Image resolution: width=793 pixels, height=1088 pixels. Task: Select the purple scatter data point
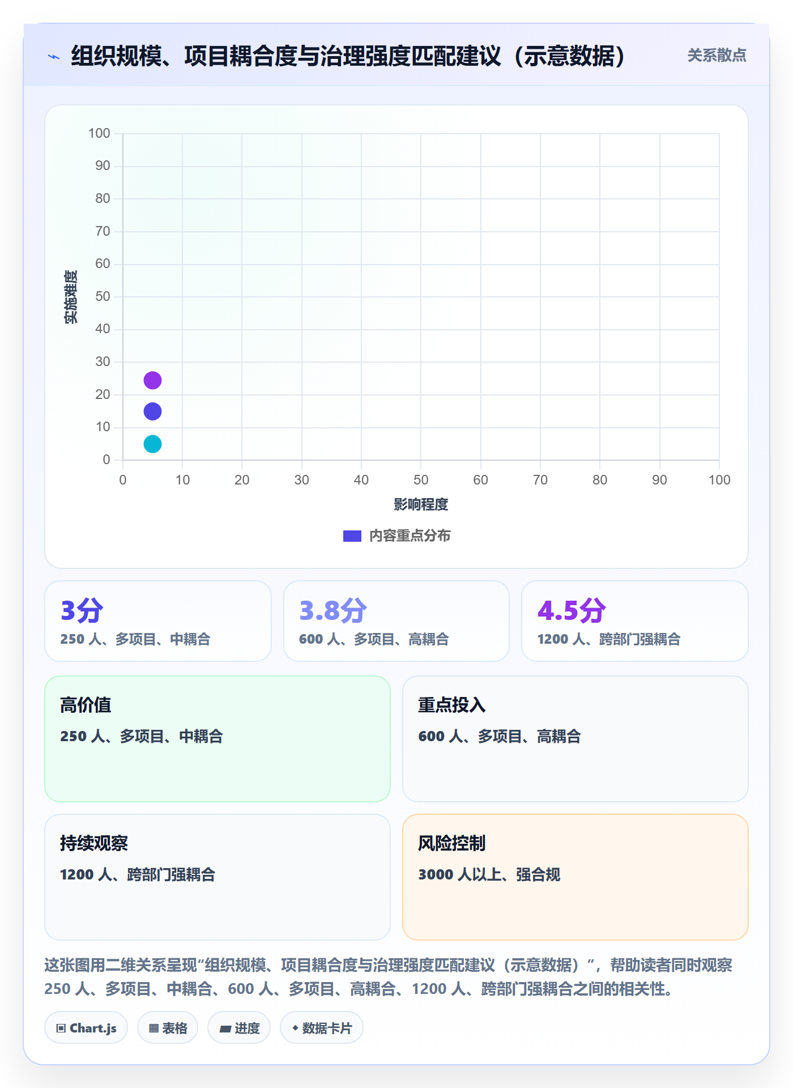click(152, 380)
